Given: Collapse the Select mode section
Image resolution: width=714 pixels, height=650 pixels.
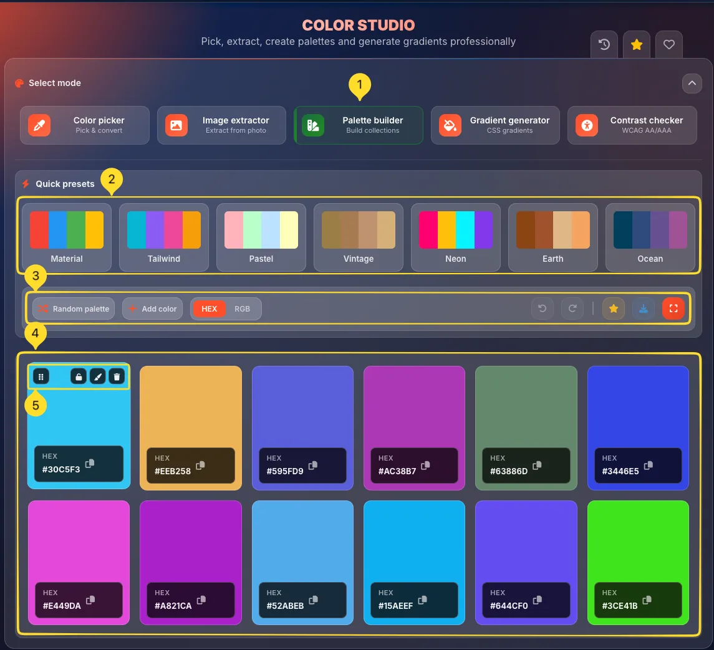Looking at the screenshot, I should (x=692, y=84).
